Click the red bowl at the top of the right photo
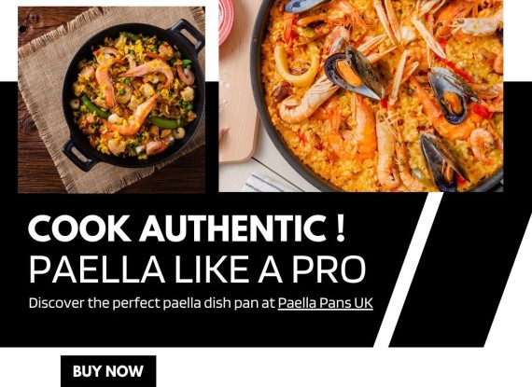532x387 pixels. pyautogui.click(x=226, y=21)
